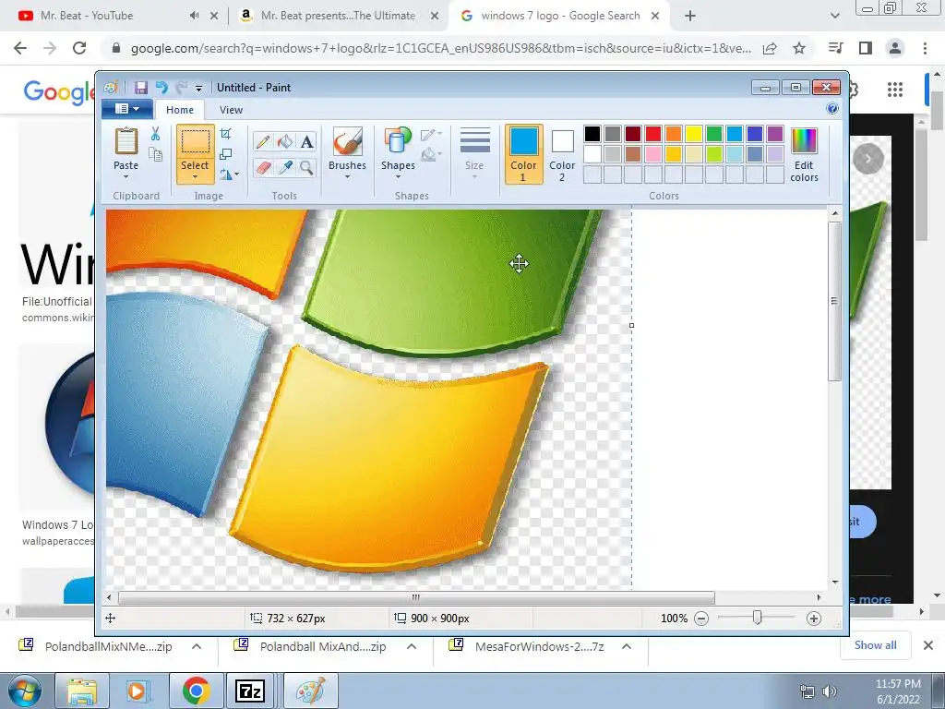Click the zoom out minus button
The image size is (945, 709).
pos(701,619)
